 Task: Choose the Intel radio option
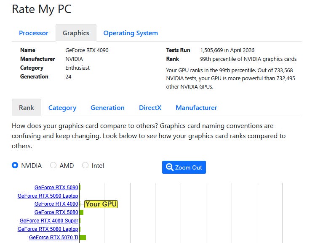(85, 165)
